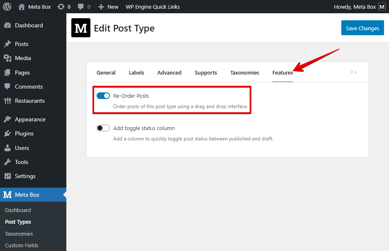Open Users via the person icon

pyautogui.click(x=7, y=147)
